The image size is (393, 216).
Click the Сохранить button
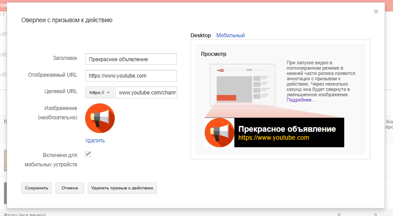37,188
